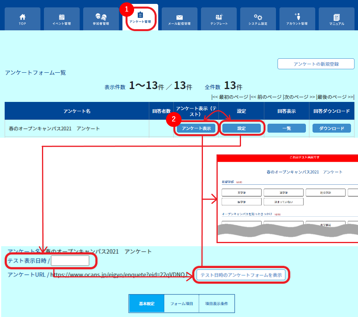Go to 次のページ link

[x=299, y=97]
